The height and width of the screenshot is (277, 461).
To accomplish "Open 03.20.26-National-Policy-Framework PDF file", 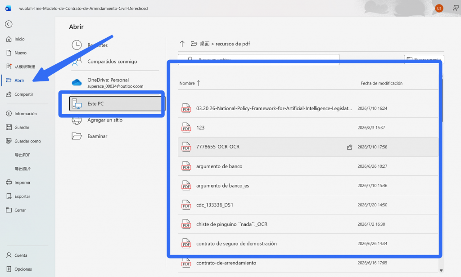I will point(308,108).
